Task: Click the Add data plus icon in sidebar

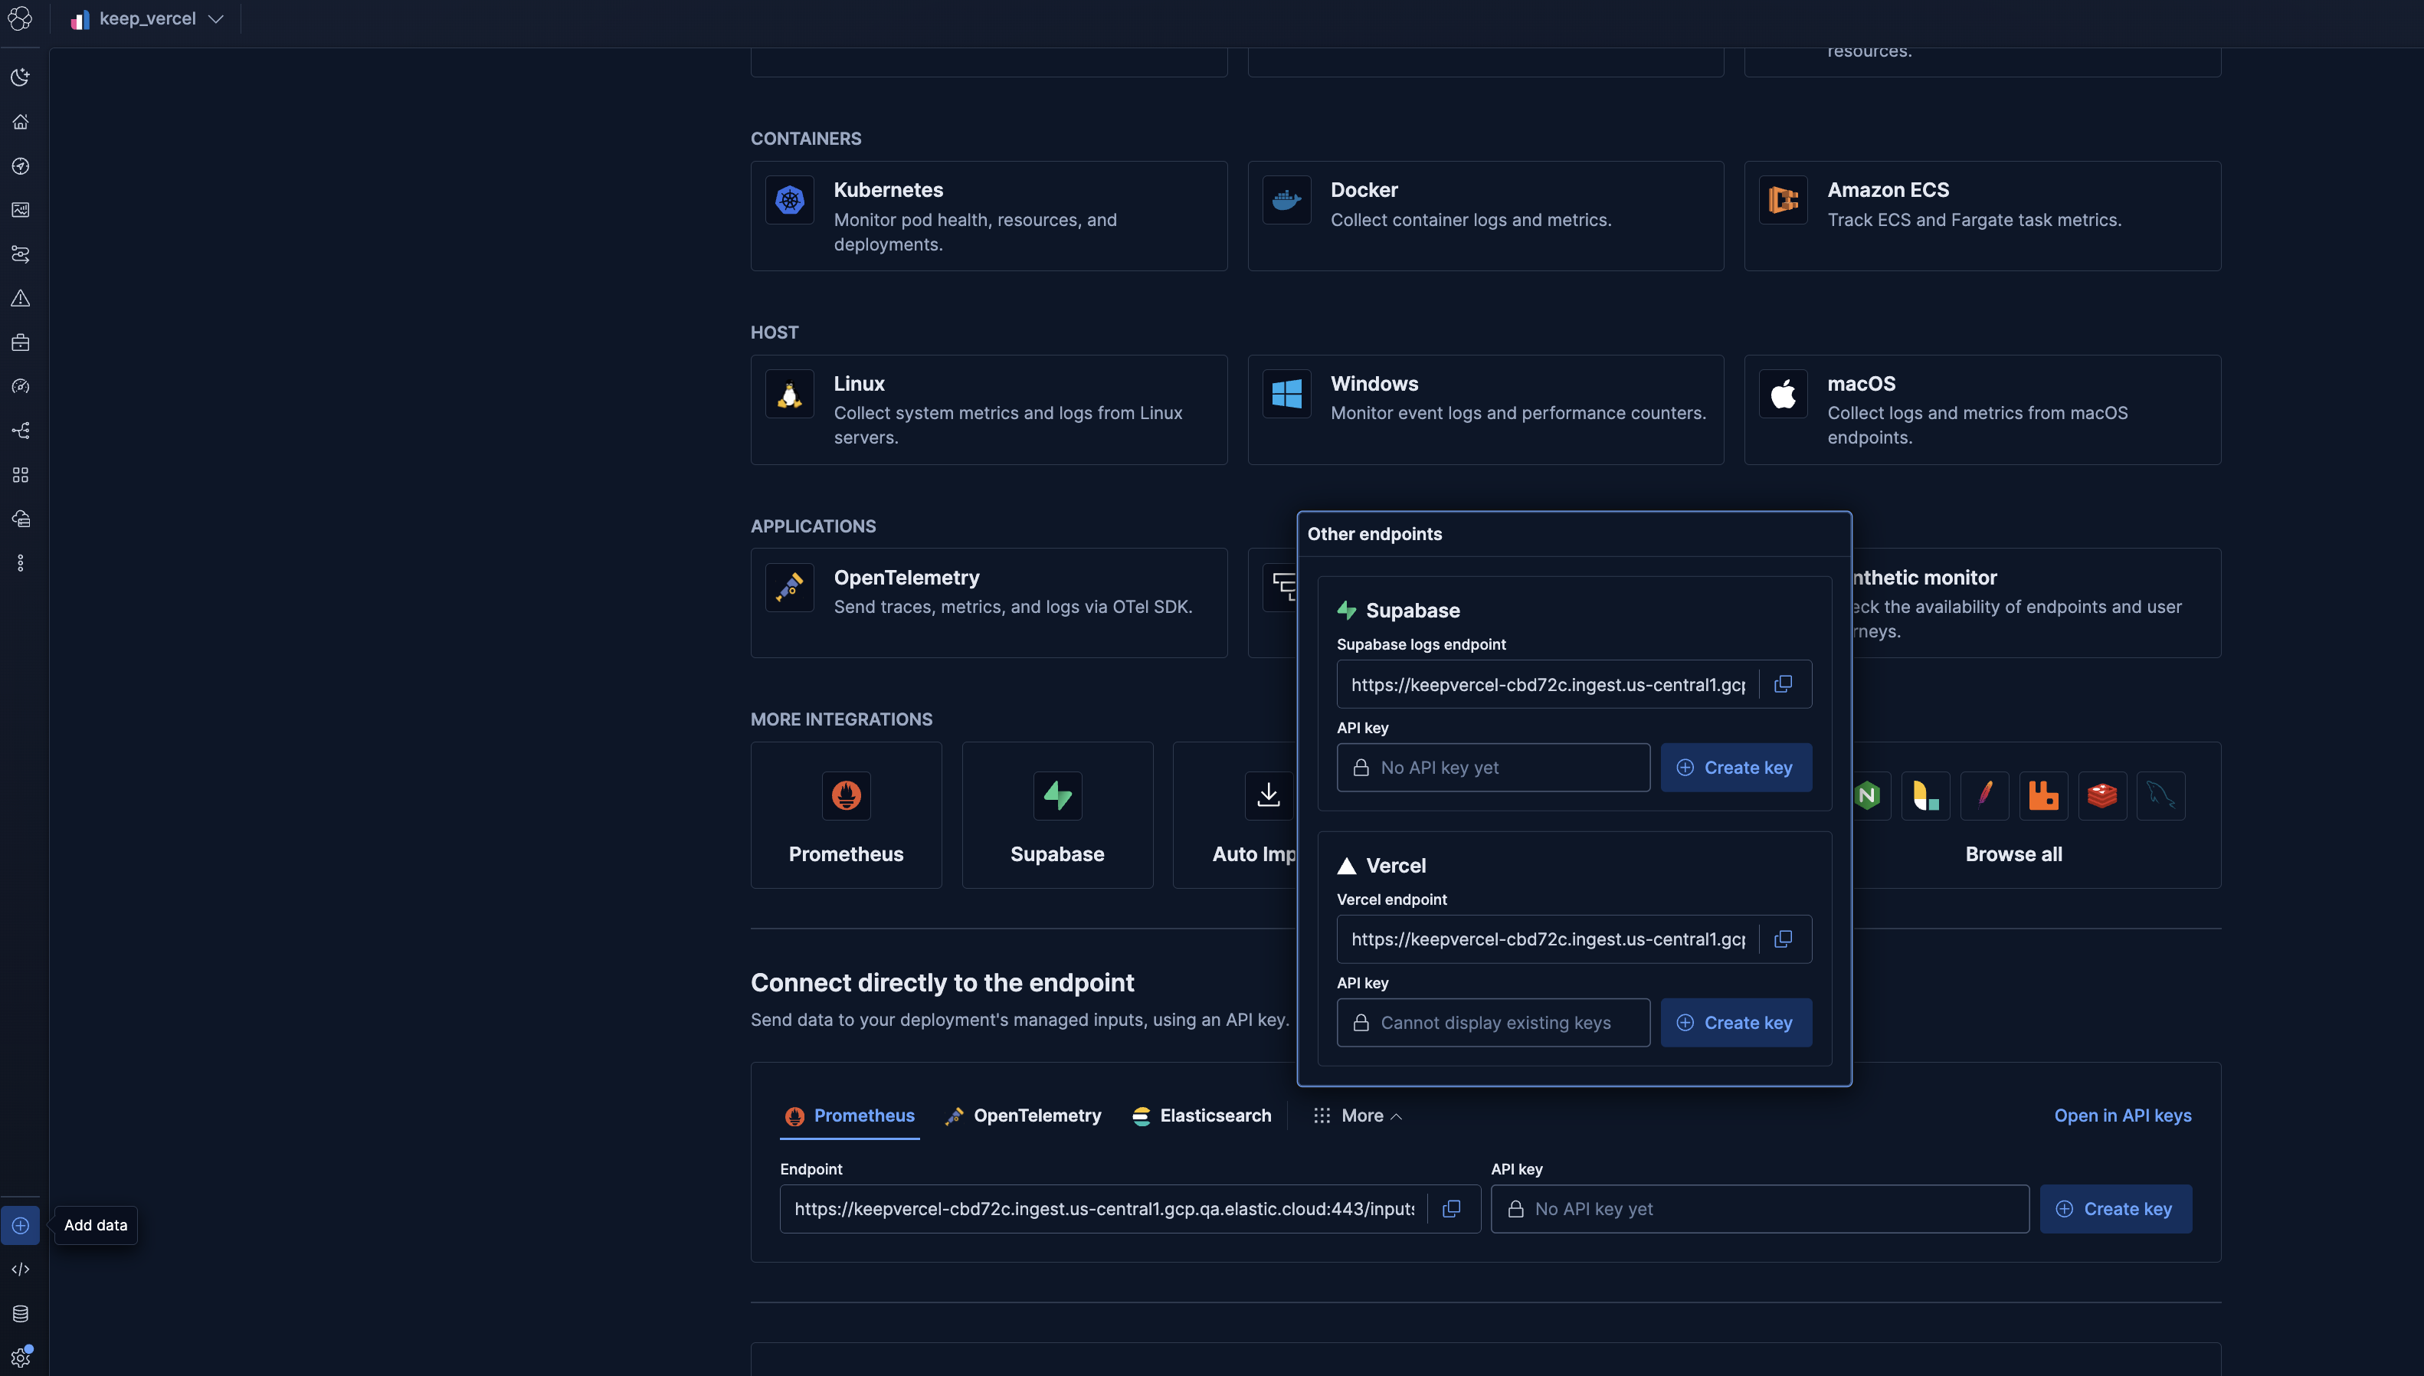Action: [x=20, y=1226]
